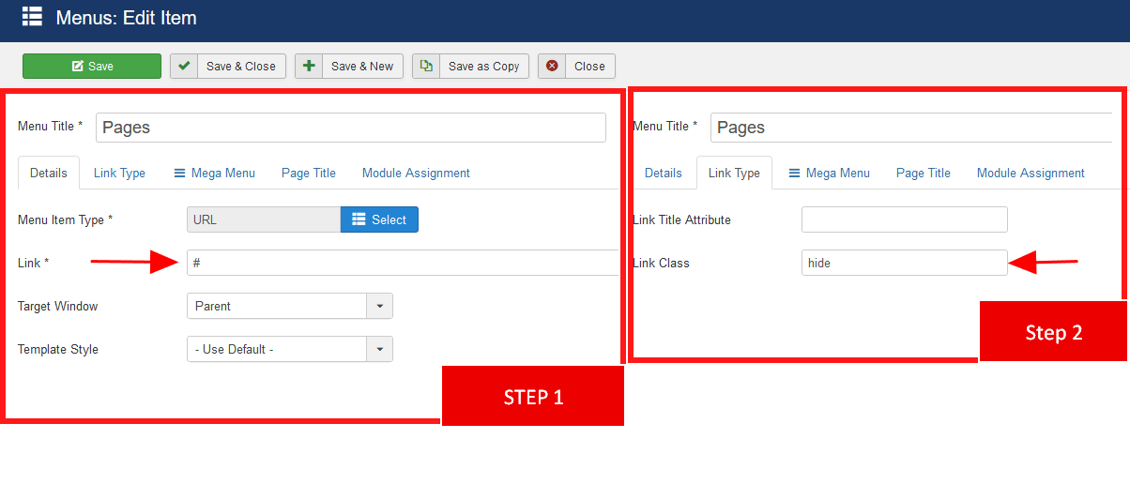Open the Page Title tab in right panel
Viewport: 1130px width, 484px height.
pyautogui.click(x=924, y=173)
